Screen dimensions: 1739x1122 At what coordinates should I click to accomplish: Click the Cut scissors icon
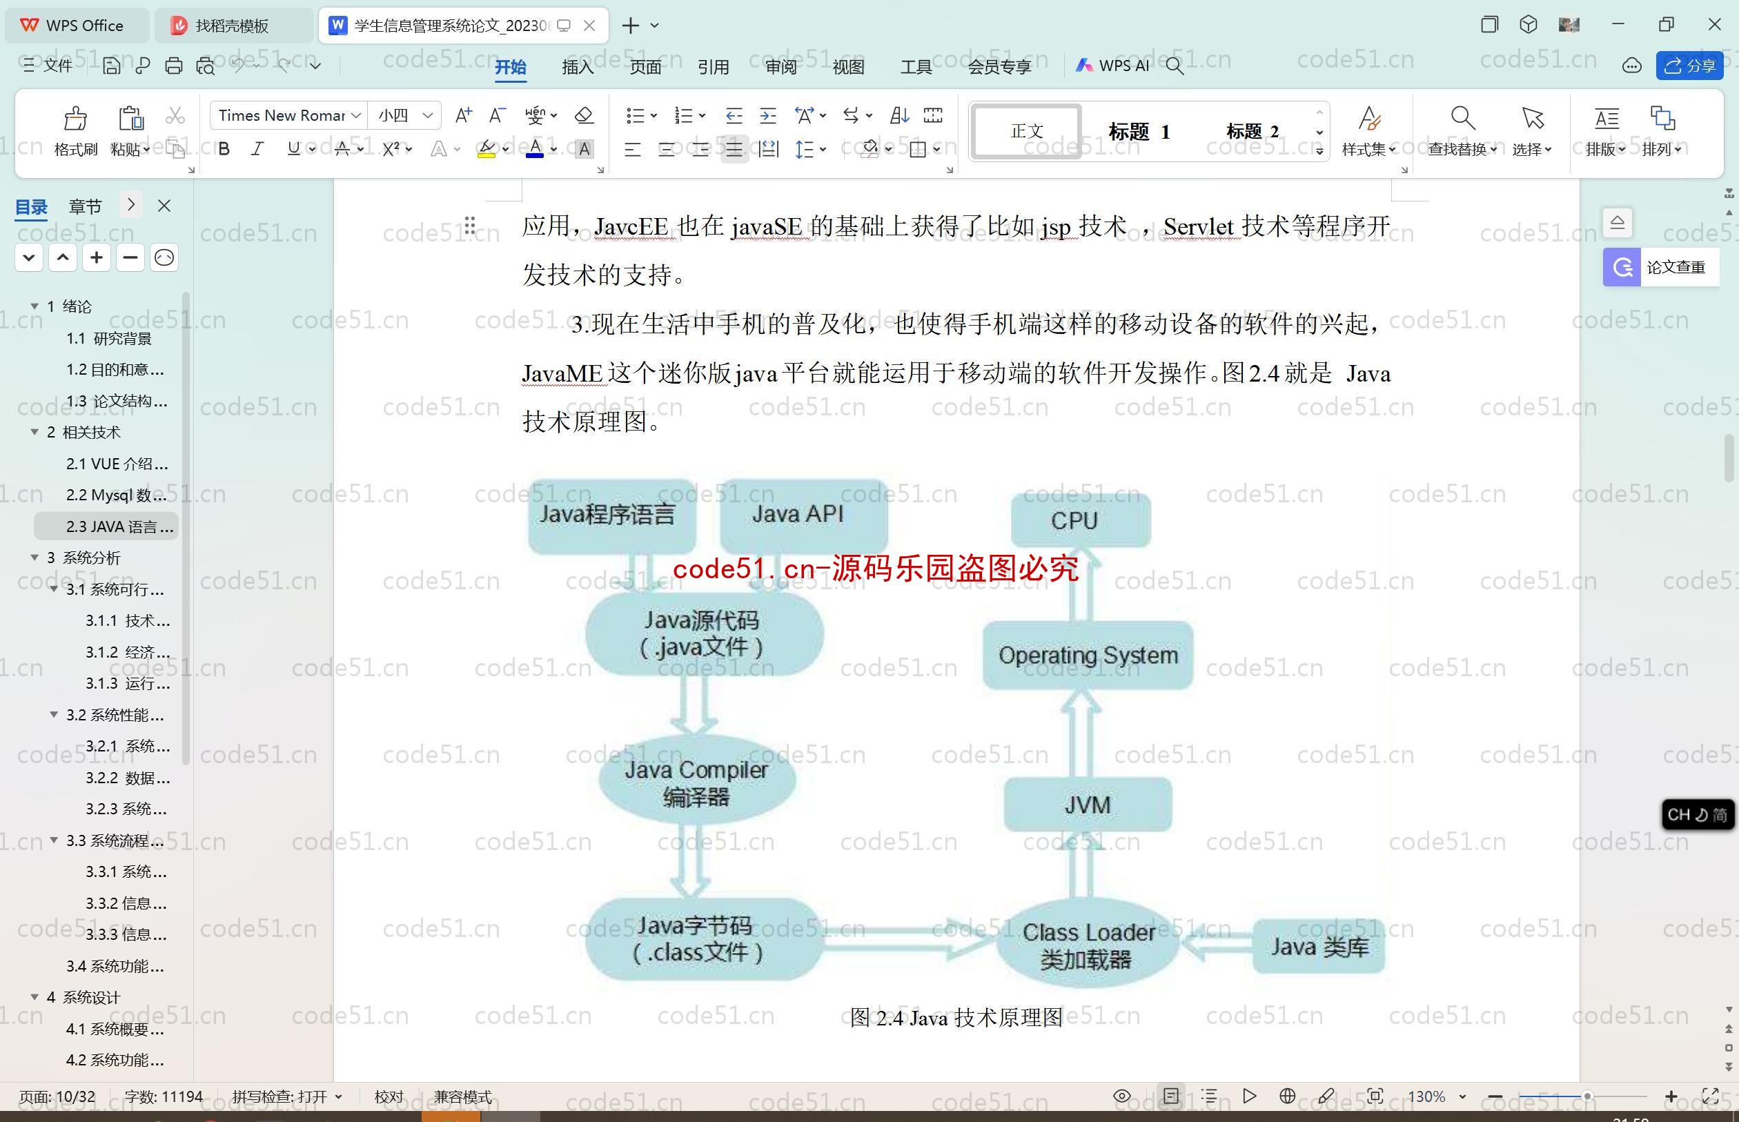[175, 116]
